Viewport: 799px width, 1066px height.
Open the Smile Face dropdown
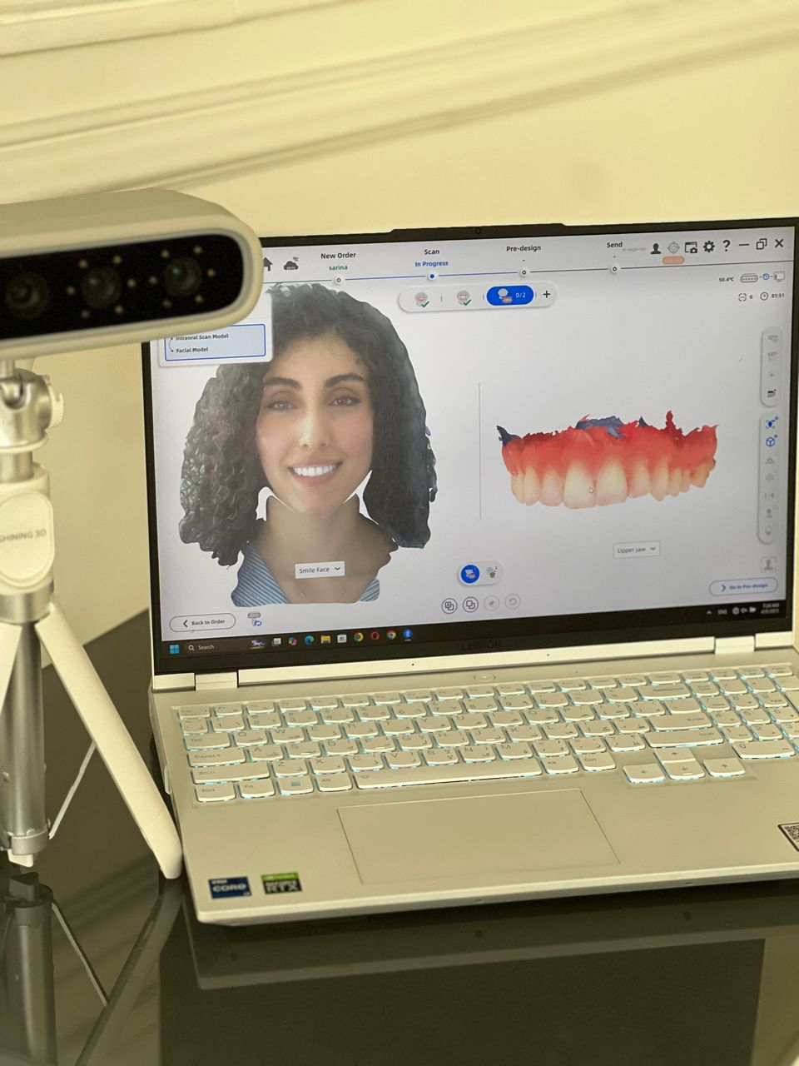320,570
